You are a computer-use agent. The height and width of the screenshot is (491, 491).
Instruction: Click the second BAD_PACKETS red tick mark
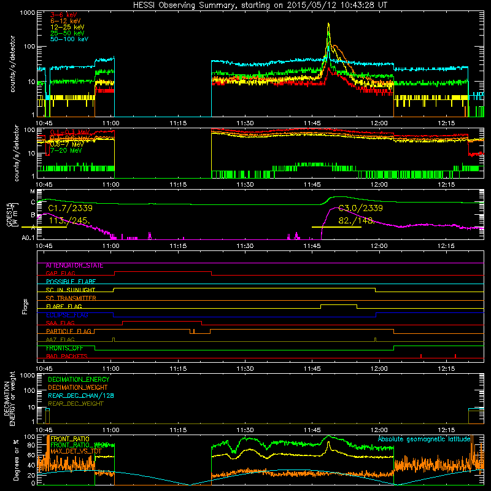coord(455,356)
